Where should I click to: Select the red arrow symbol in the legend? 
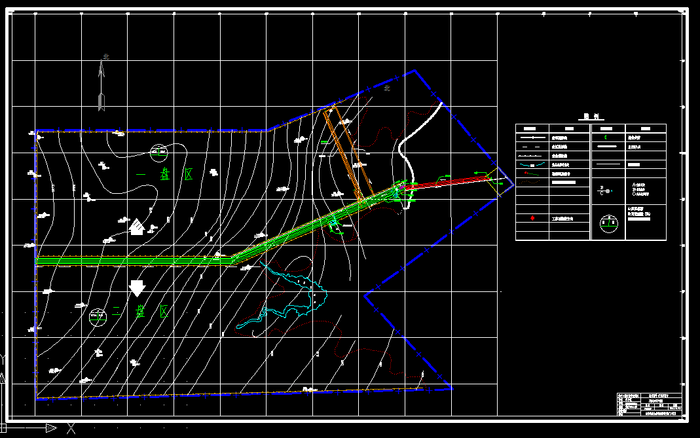click(x=532, y=218)
